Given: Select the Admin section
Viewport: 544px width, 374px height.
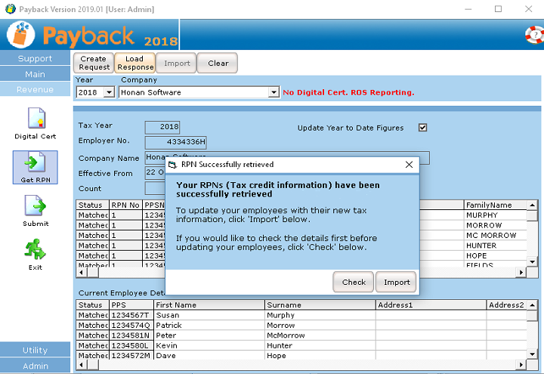Looking at the screenshot, I should [x=36, y=366].
